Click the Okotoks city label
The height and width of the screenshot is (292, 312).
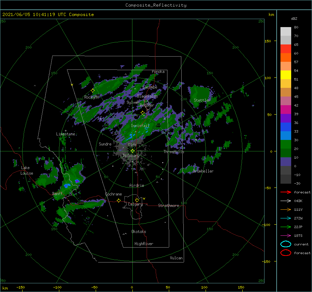point(139,232)
